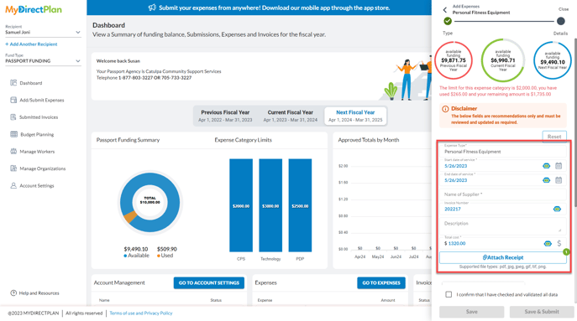The width and height of the screenshot is (577, 321).
Task: Open the Terms of use and Privacy Policy link
Action: (141, 313)
